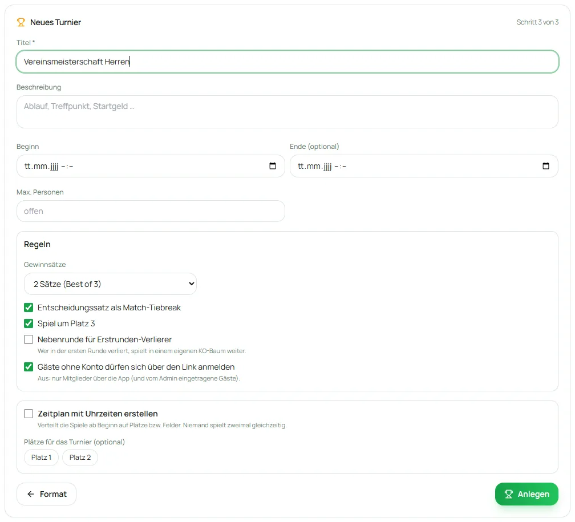Click the trophy icon beside Neues Turnier

pyautogui.click(x=21, y=22)
